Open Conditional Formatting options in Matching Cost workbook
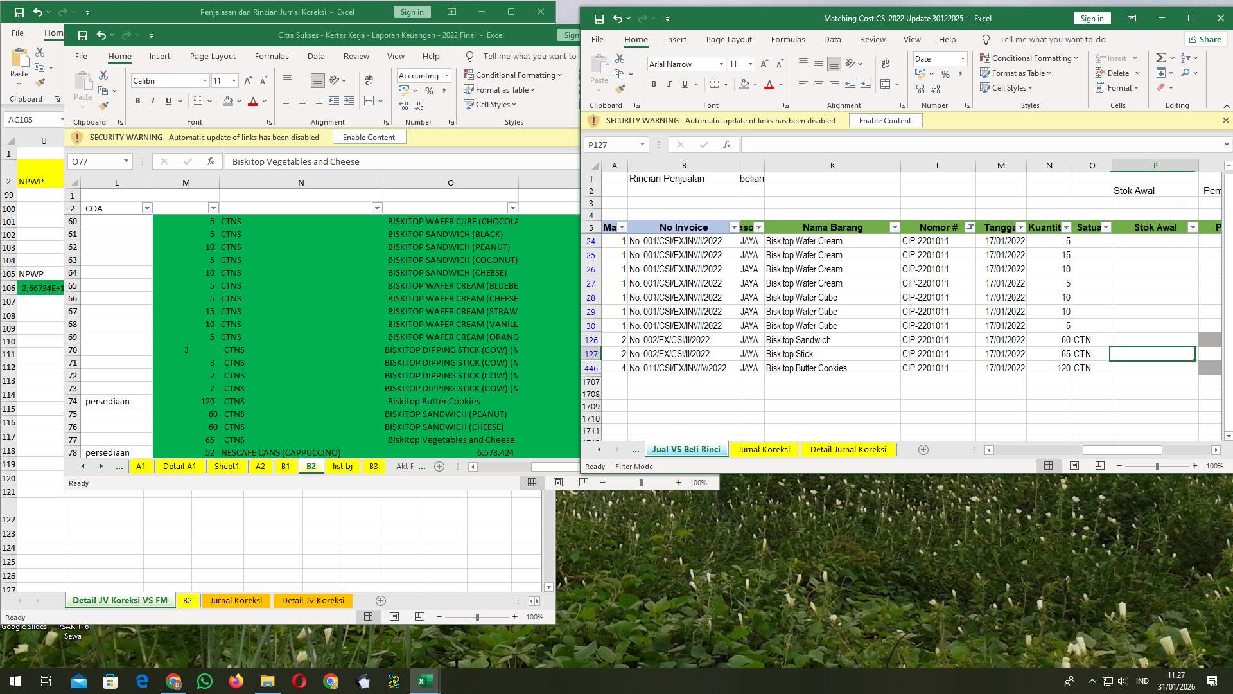 click(x=1030, y=58)
